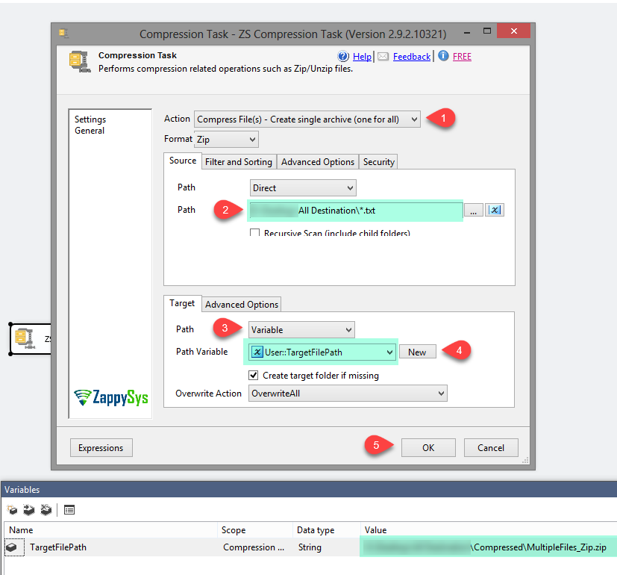
Task: Click the ZappySys logo
Action: point(111,397)
